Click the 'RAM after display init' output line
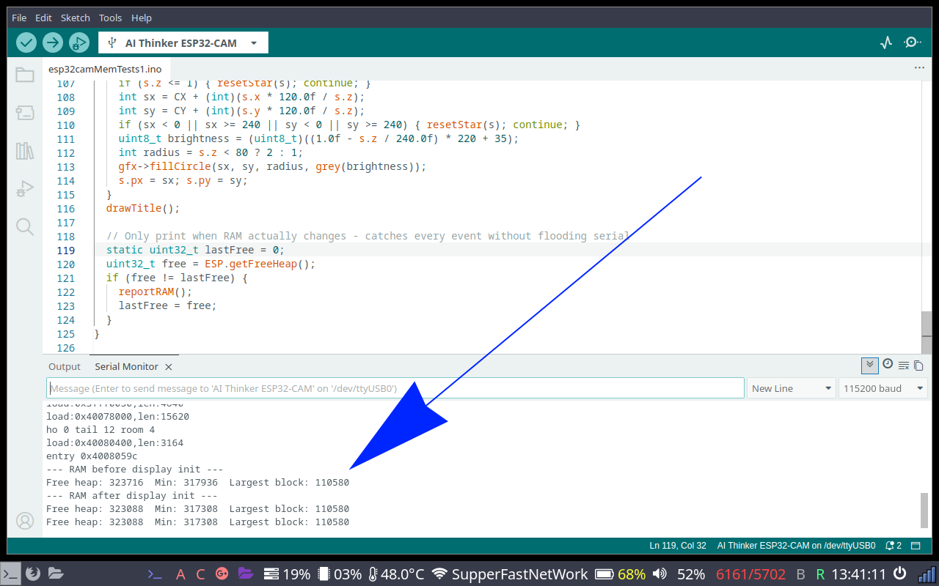939x586 pixels. (131, 495)
